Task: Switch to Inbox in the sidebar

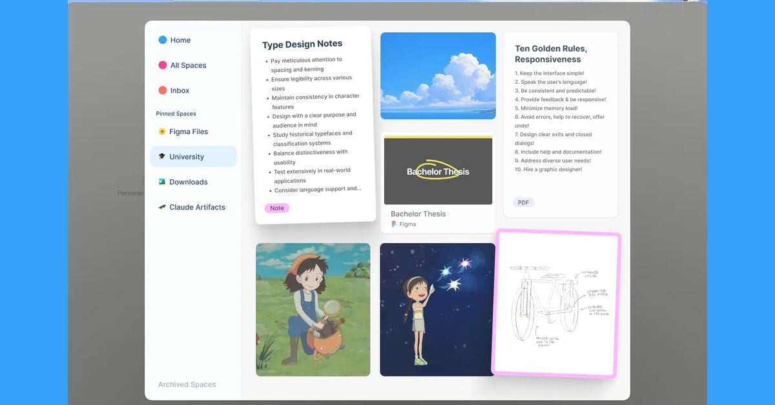Action: coord(180,90)
